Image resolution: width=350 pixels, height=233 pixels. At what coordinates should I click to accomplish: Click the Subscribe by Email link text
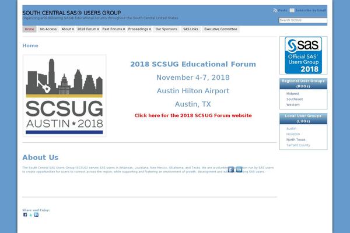[311, 10]
